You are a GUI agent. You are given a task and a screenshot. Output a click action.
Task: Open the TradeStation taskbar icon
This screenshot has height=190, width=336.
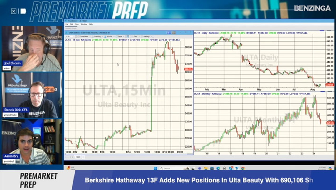pos(236,168)
